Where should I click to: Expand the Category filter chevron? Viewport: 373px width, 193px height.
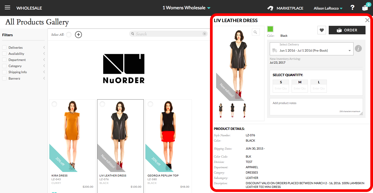[44, 66]
